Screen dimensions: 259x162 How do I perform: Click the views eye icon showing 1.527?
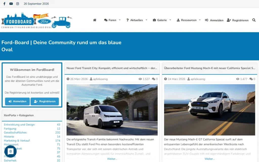click(140, 79)
